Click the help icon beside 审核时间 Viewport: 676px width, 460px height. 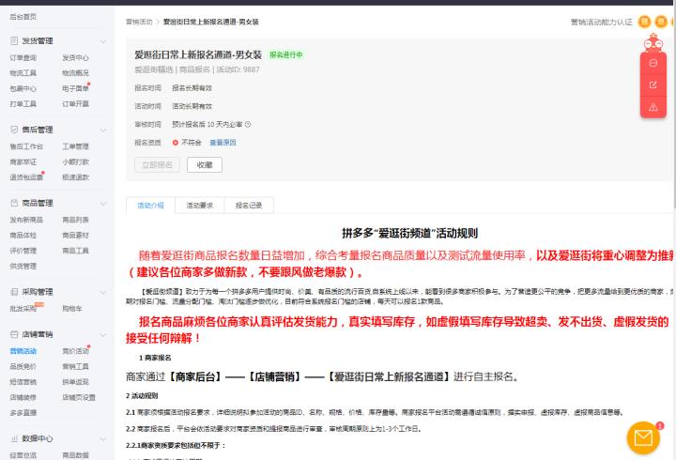coord(248,124)
